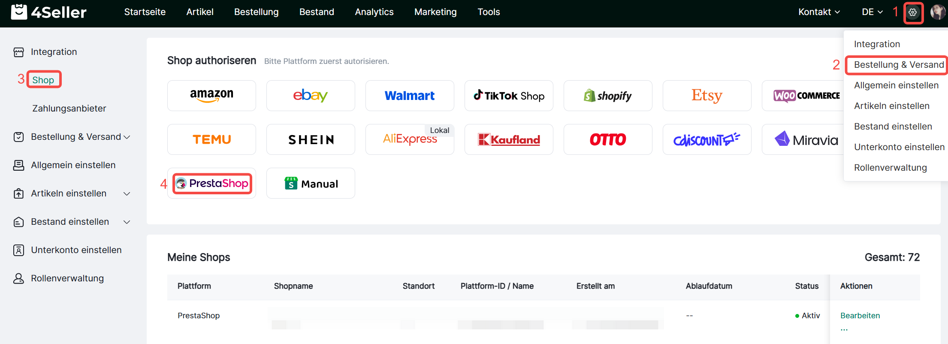Viewport: 948px width, 344px height.
Task: Select the Amazon platform tile
Action: coord(211,96)
